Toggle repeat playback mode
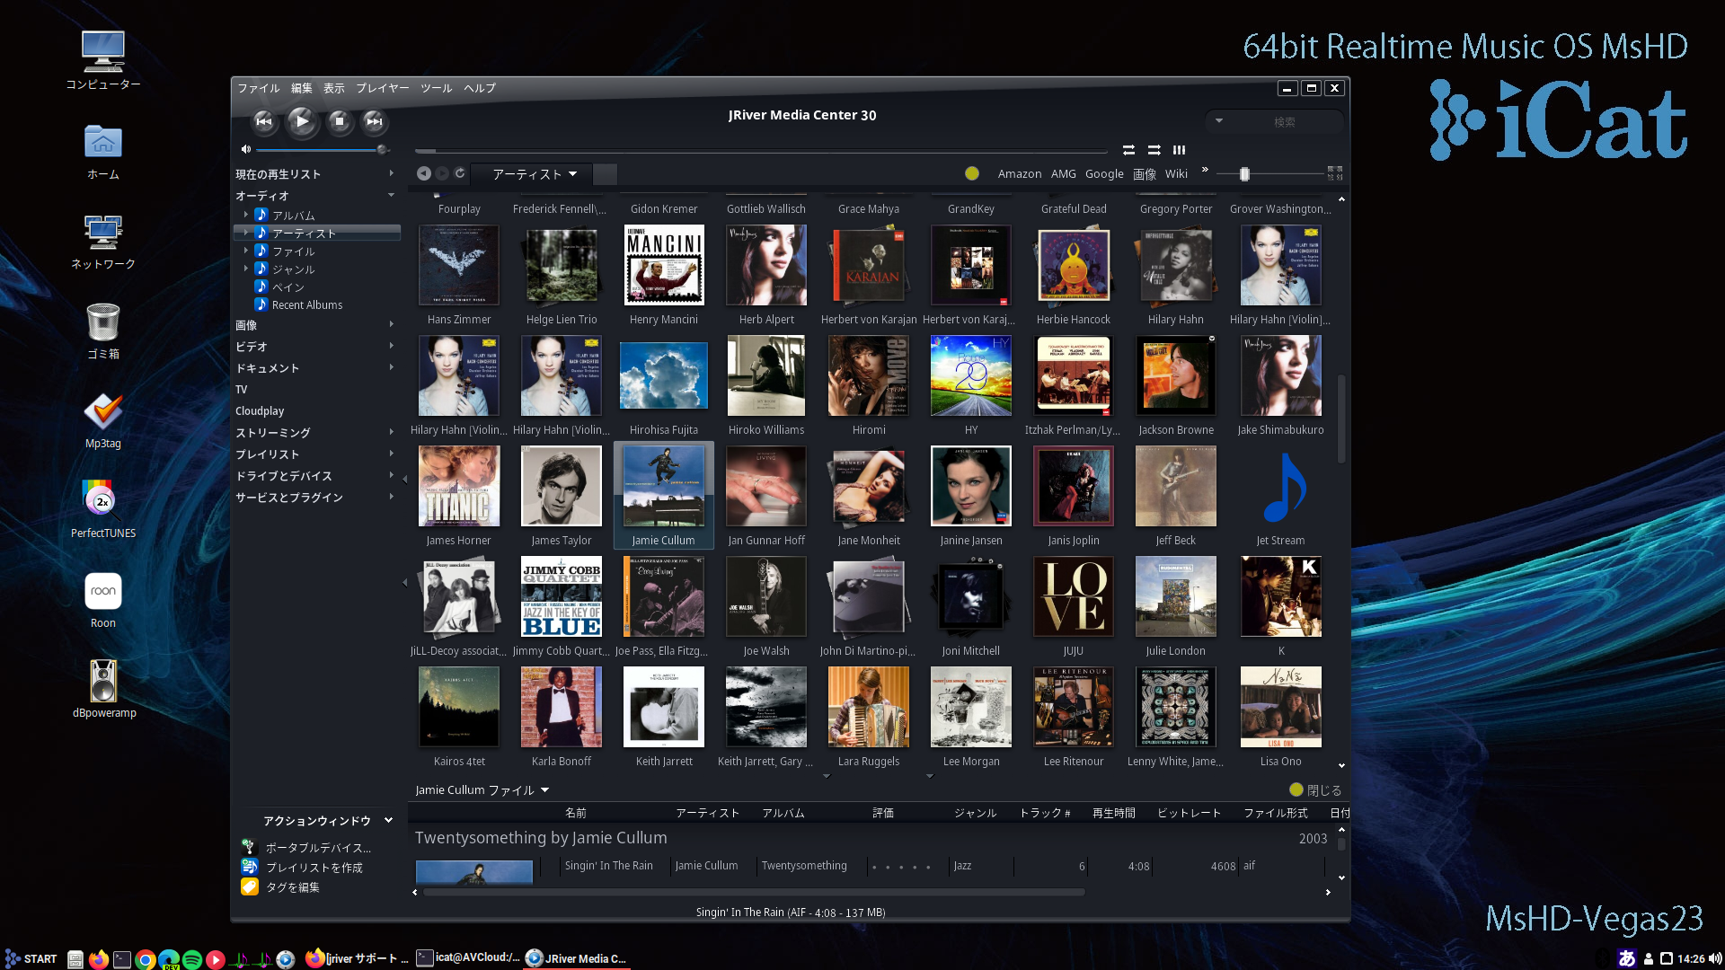The width and height of the screenshot is (1725, 970). pyautogui.click(x=1128, y=150)
